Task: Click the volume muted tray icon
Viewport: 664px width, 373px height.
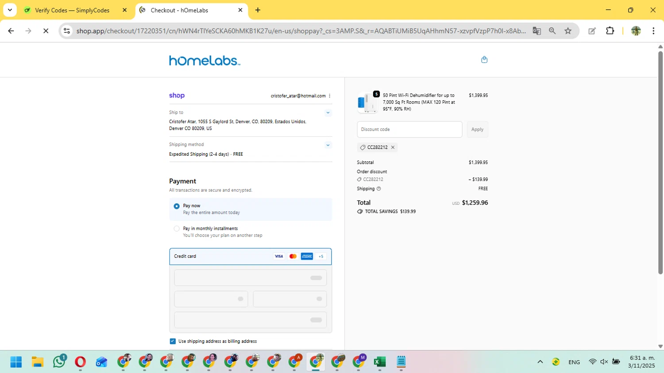Action: pyautogui.click(x=604, y=362)
